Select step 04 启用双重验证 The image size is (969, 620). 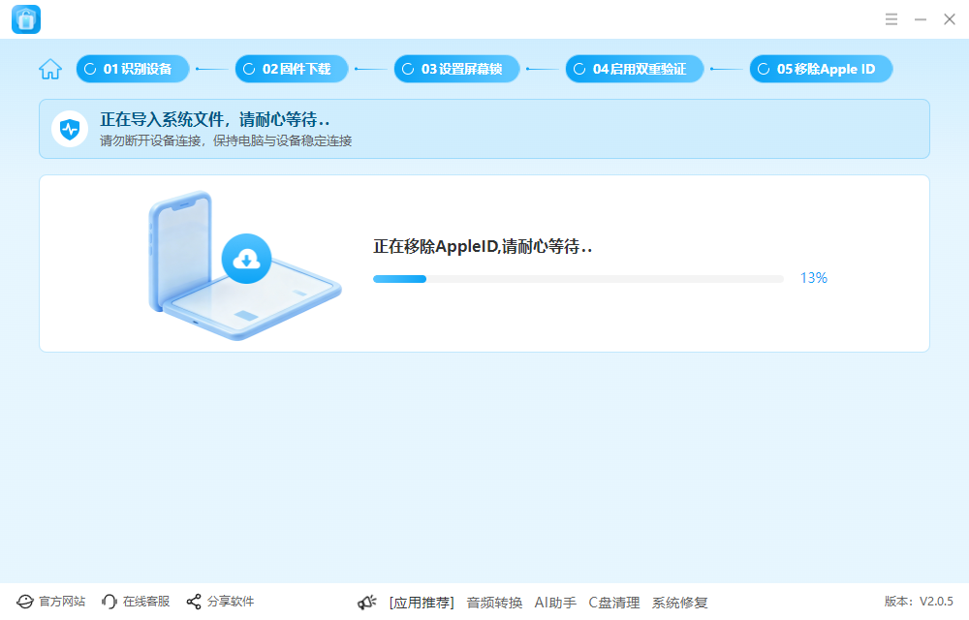point(635,69)
